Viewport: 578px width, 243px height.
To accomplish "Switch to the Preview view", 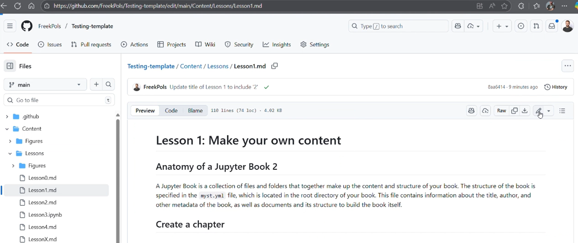I will pos(145,111).
